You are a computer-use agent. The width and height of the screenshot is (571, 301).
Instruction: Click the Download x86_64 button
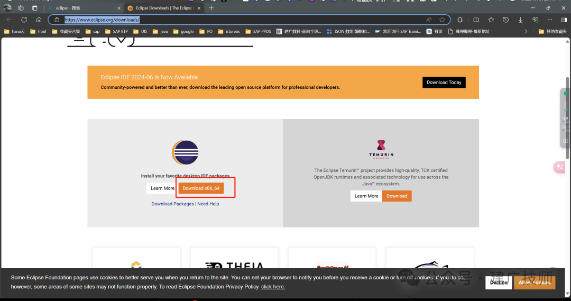pos(201,188)
